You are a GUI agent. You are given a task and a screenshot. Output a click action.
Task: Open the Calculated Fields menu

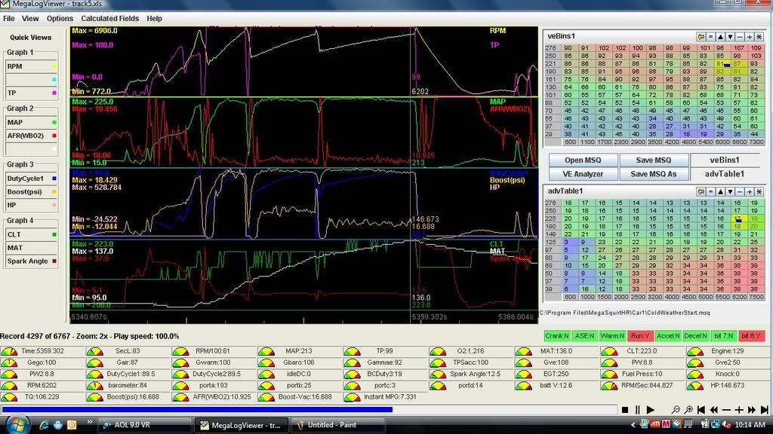click(110, 18)
